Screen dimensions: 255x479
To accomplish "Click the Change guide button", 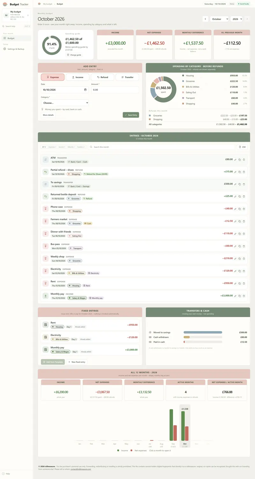I will click(73, 55).
